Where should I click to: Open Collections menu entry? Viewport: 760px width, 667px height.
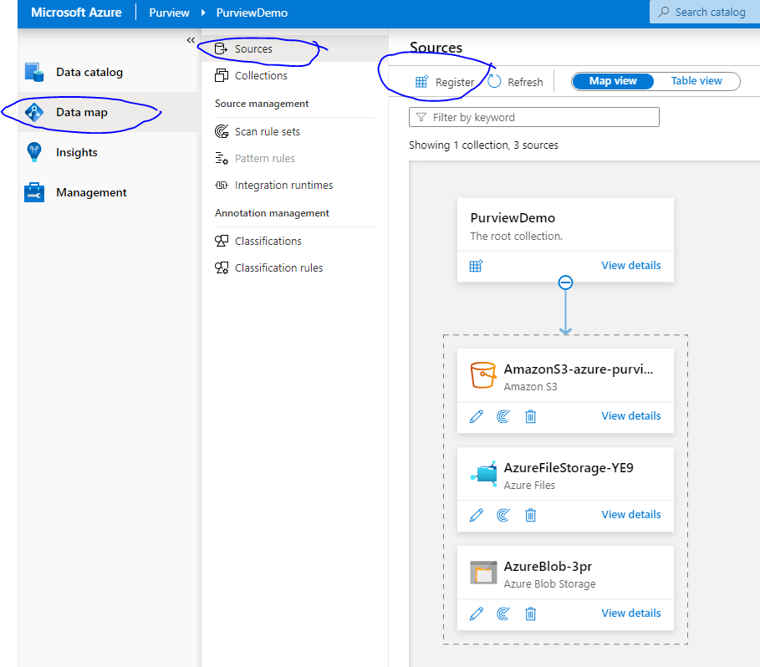point(294,75)
